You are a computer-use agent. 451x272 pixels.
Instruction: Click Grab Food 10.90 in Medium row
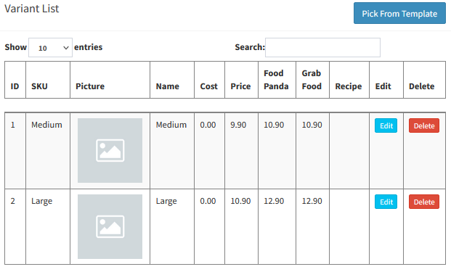[312, 125]
